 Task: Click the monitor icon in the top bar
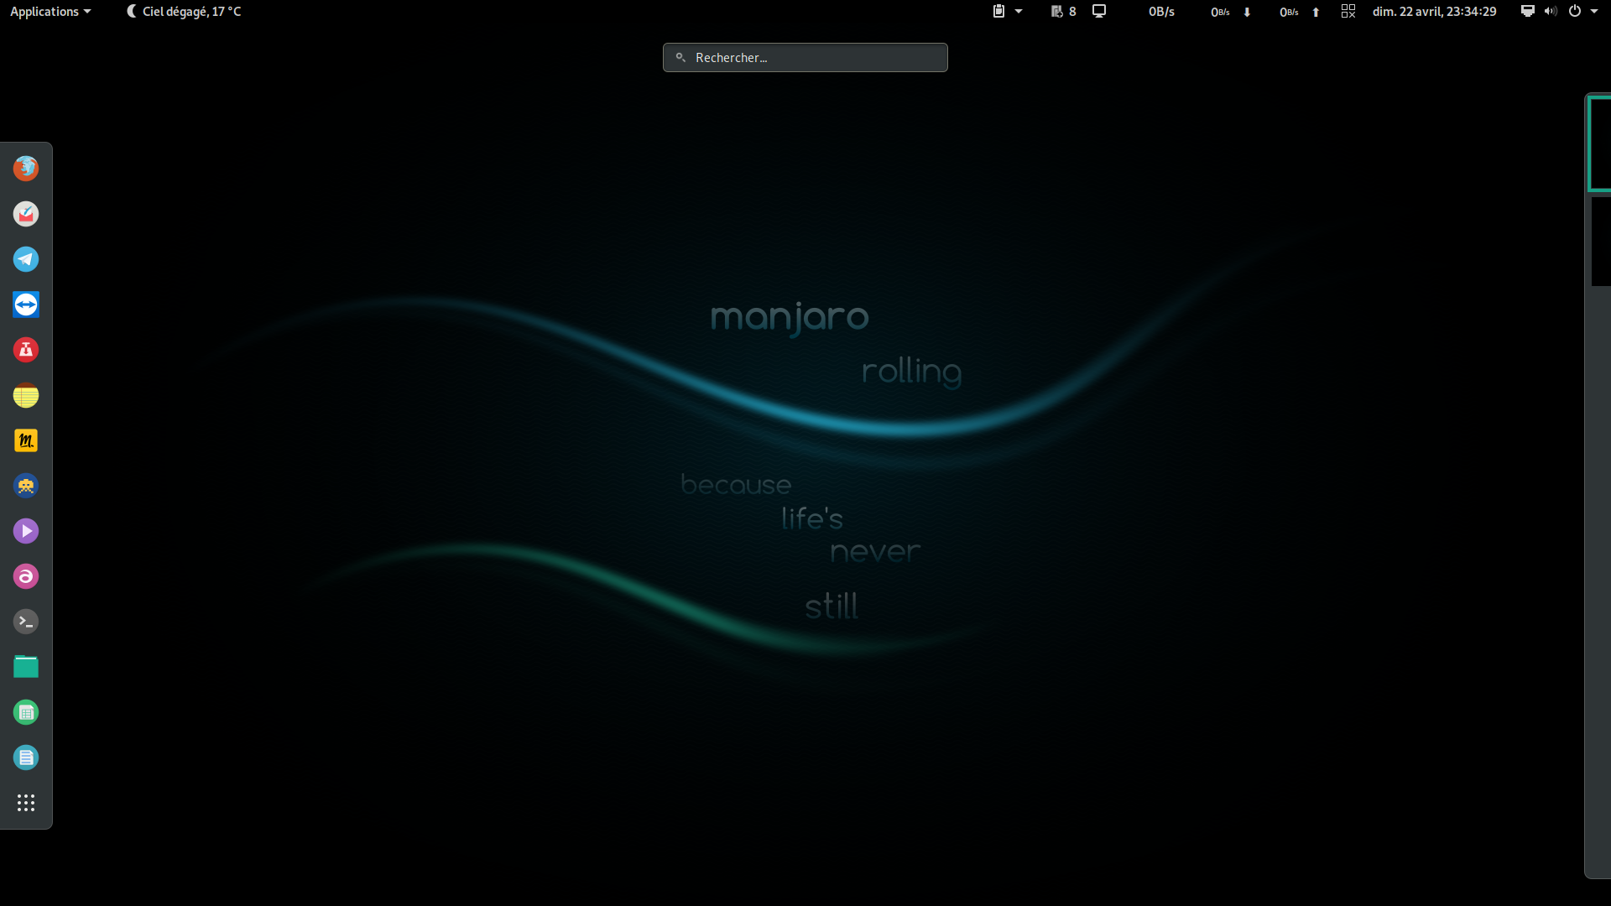[1099, 12]
